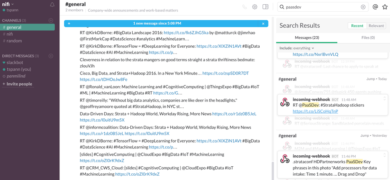Open link t.co/LiSCoHqTnP in search result
Screen dimensions: 390x180
point(315,111)
